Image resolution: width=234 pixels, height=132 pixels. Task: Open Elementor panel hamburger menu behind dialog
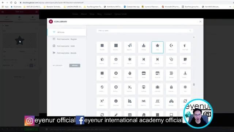(3, 12)
